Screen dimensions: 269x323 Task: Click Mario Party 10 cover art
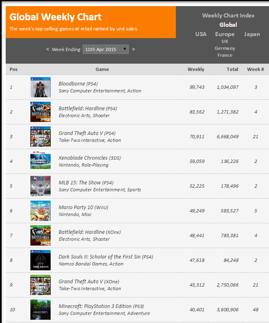tap(41, 211)
